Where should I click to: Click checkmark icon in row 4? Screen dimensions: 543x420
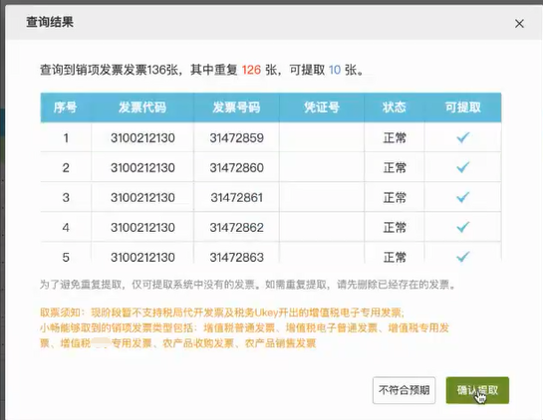(x=462, y=227)
